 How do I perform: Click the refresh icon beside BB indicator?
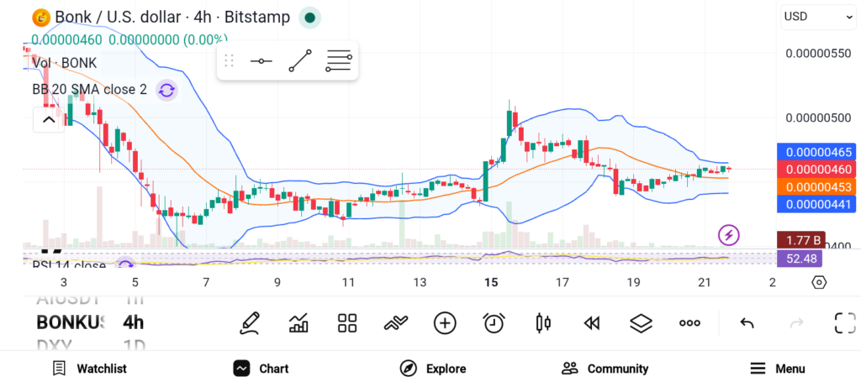click(x=166, y=91)
